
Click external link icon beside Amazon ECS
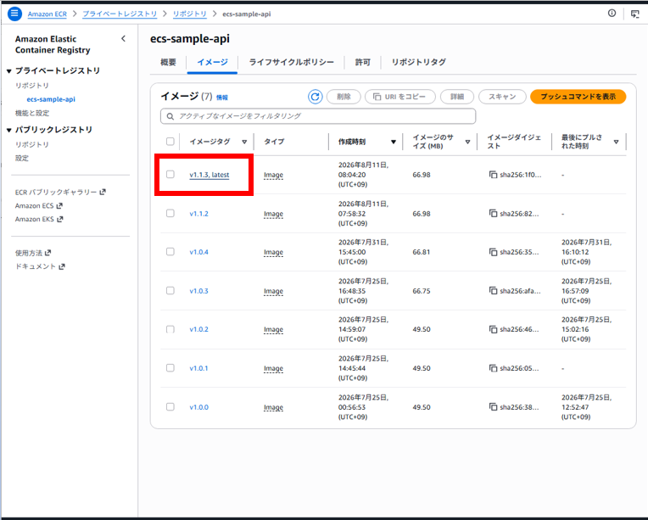59,205
